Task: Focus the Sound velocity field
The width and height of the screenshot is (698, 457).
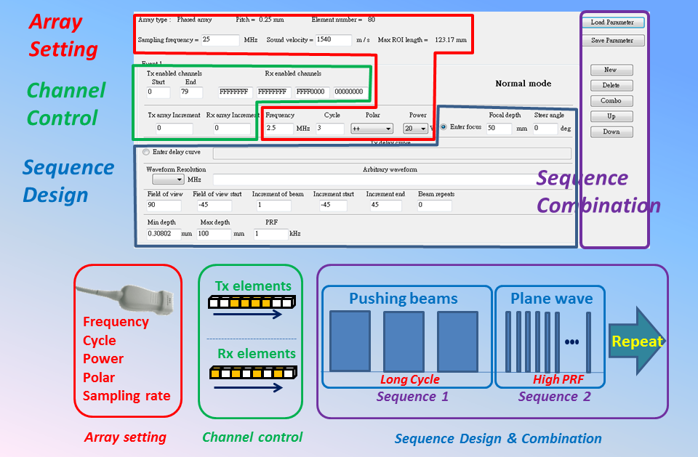Action: (334, 40)
